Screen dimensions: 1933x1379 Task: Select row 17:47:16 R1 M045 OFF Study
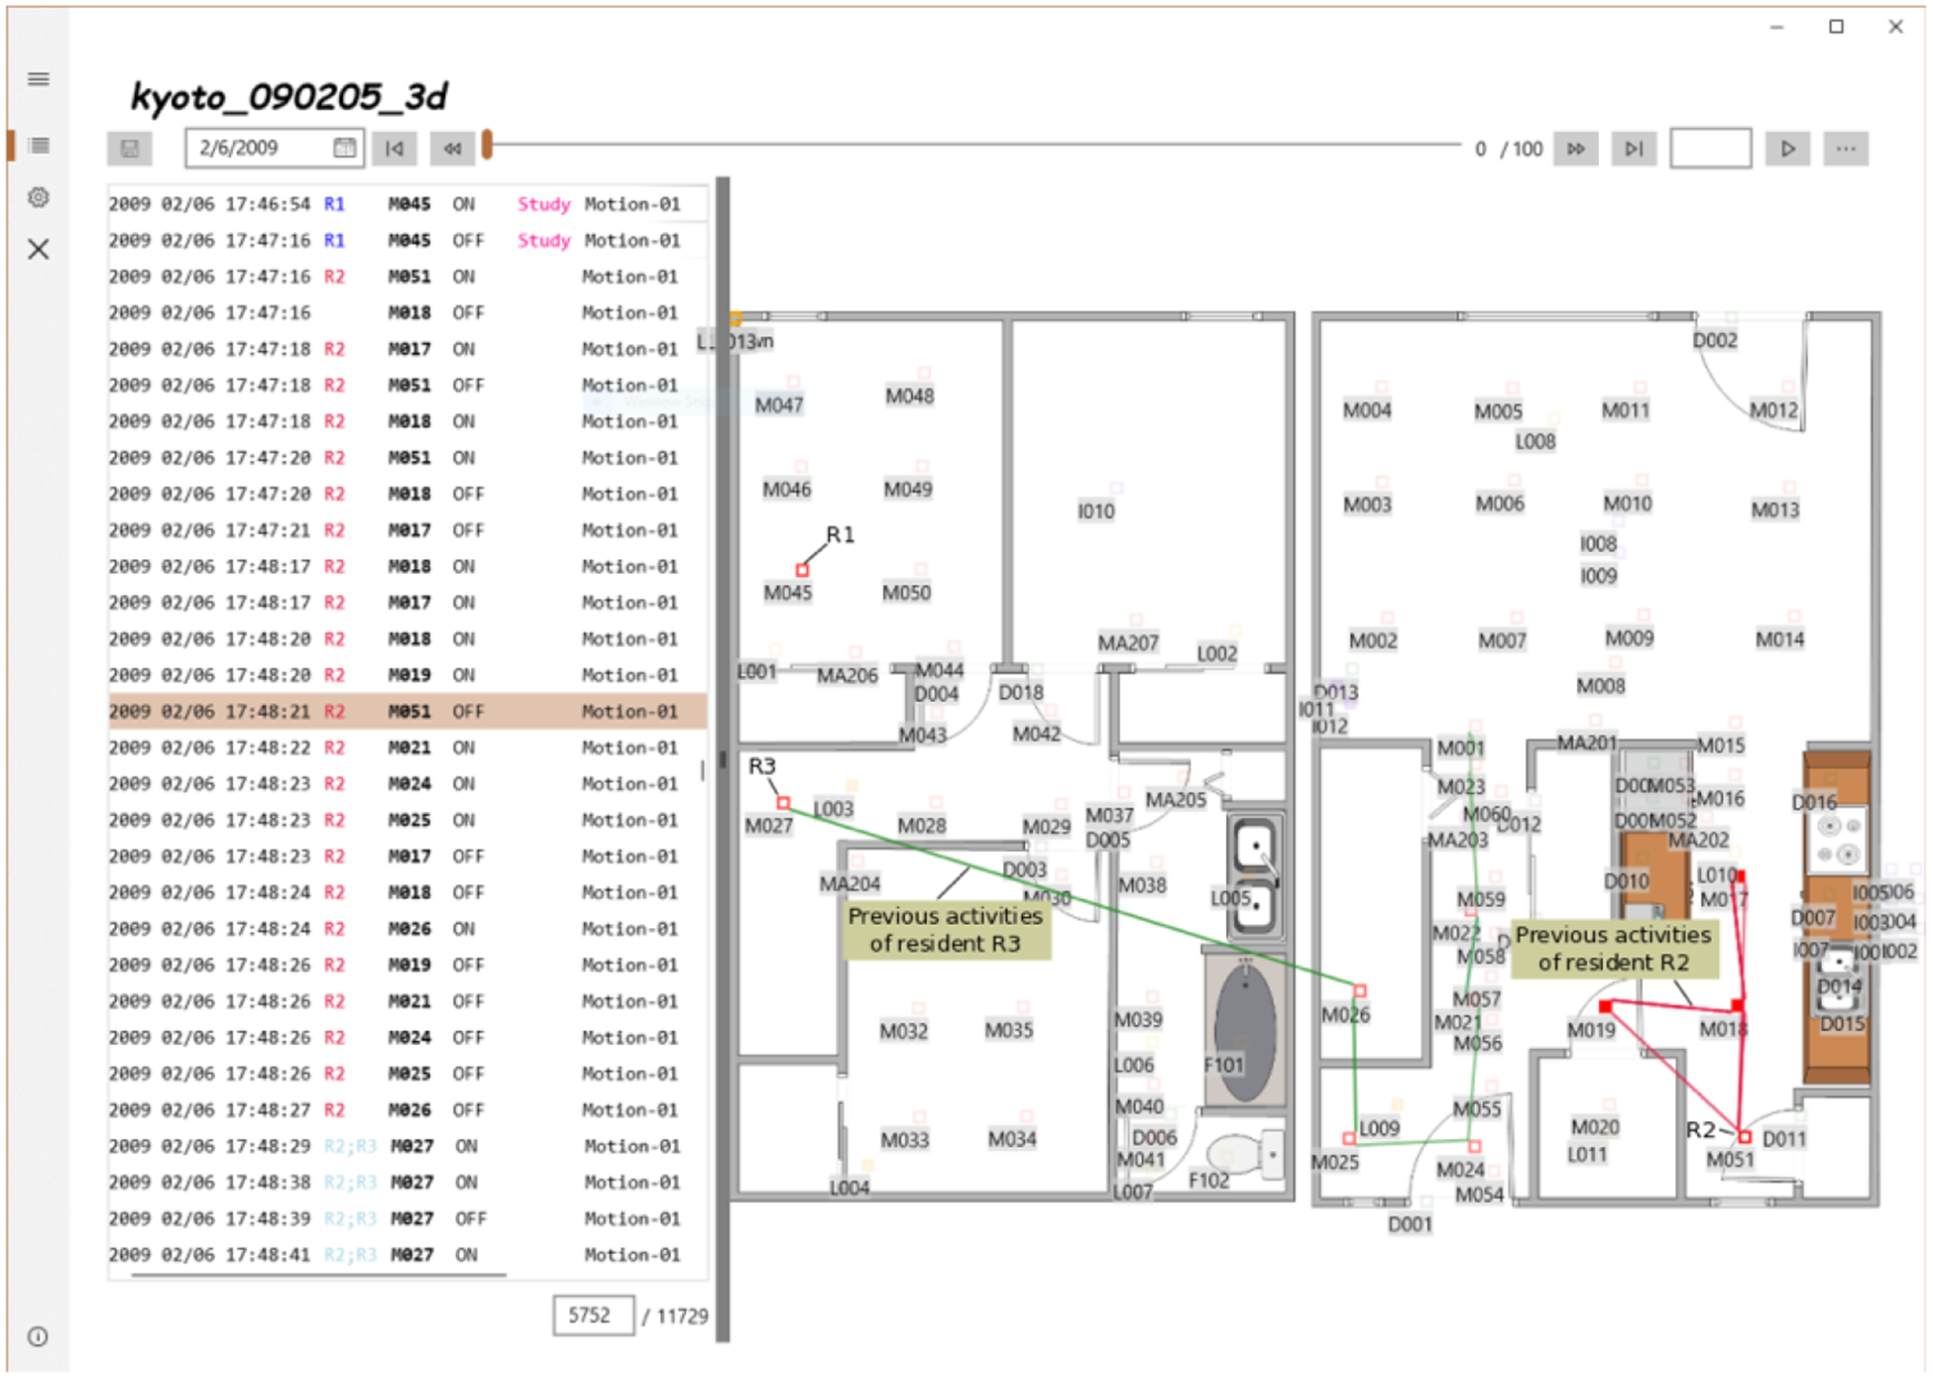pos(407,240)
